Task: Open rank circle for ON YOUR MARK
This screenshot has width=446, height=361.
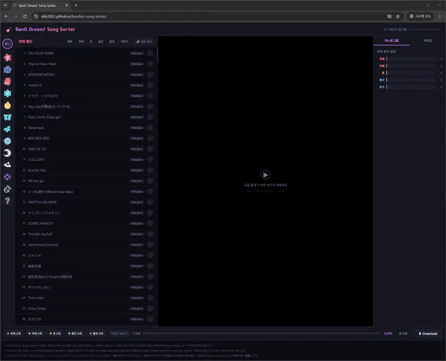Action: click(x=150, y=53)
